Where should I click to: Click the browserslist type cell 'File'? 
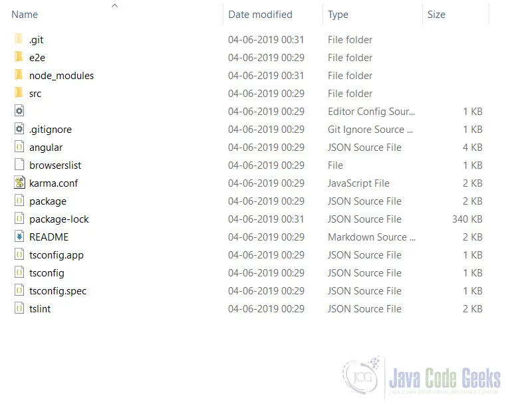(335, 165)
